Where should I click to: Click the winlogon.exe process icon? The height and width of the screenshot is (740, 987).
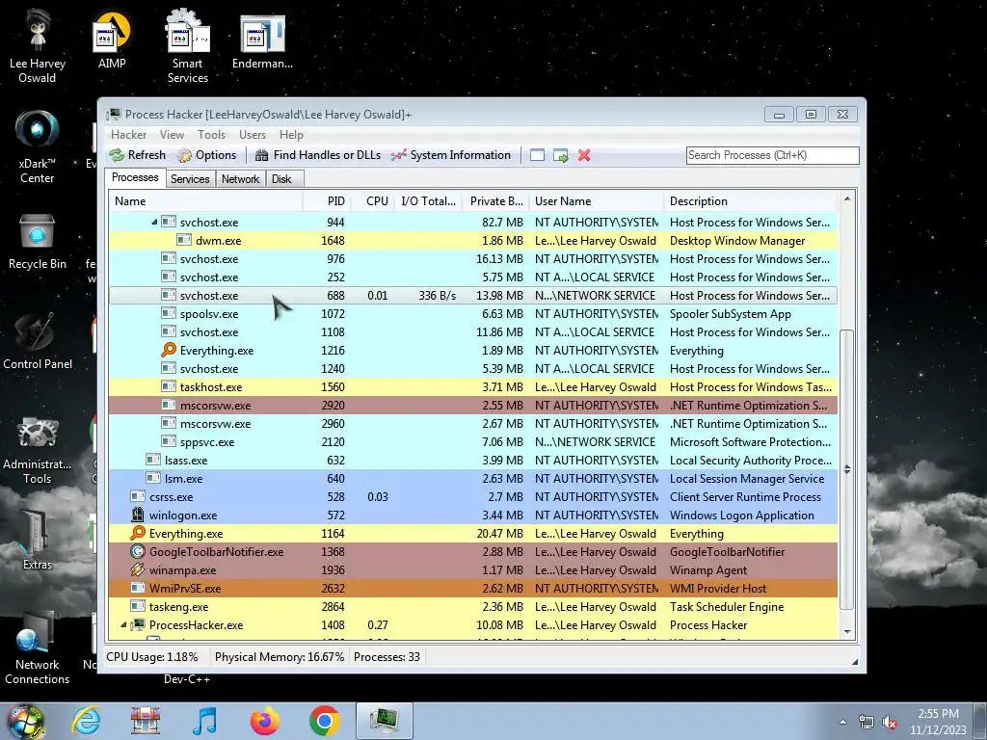pos(138,515)
